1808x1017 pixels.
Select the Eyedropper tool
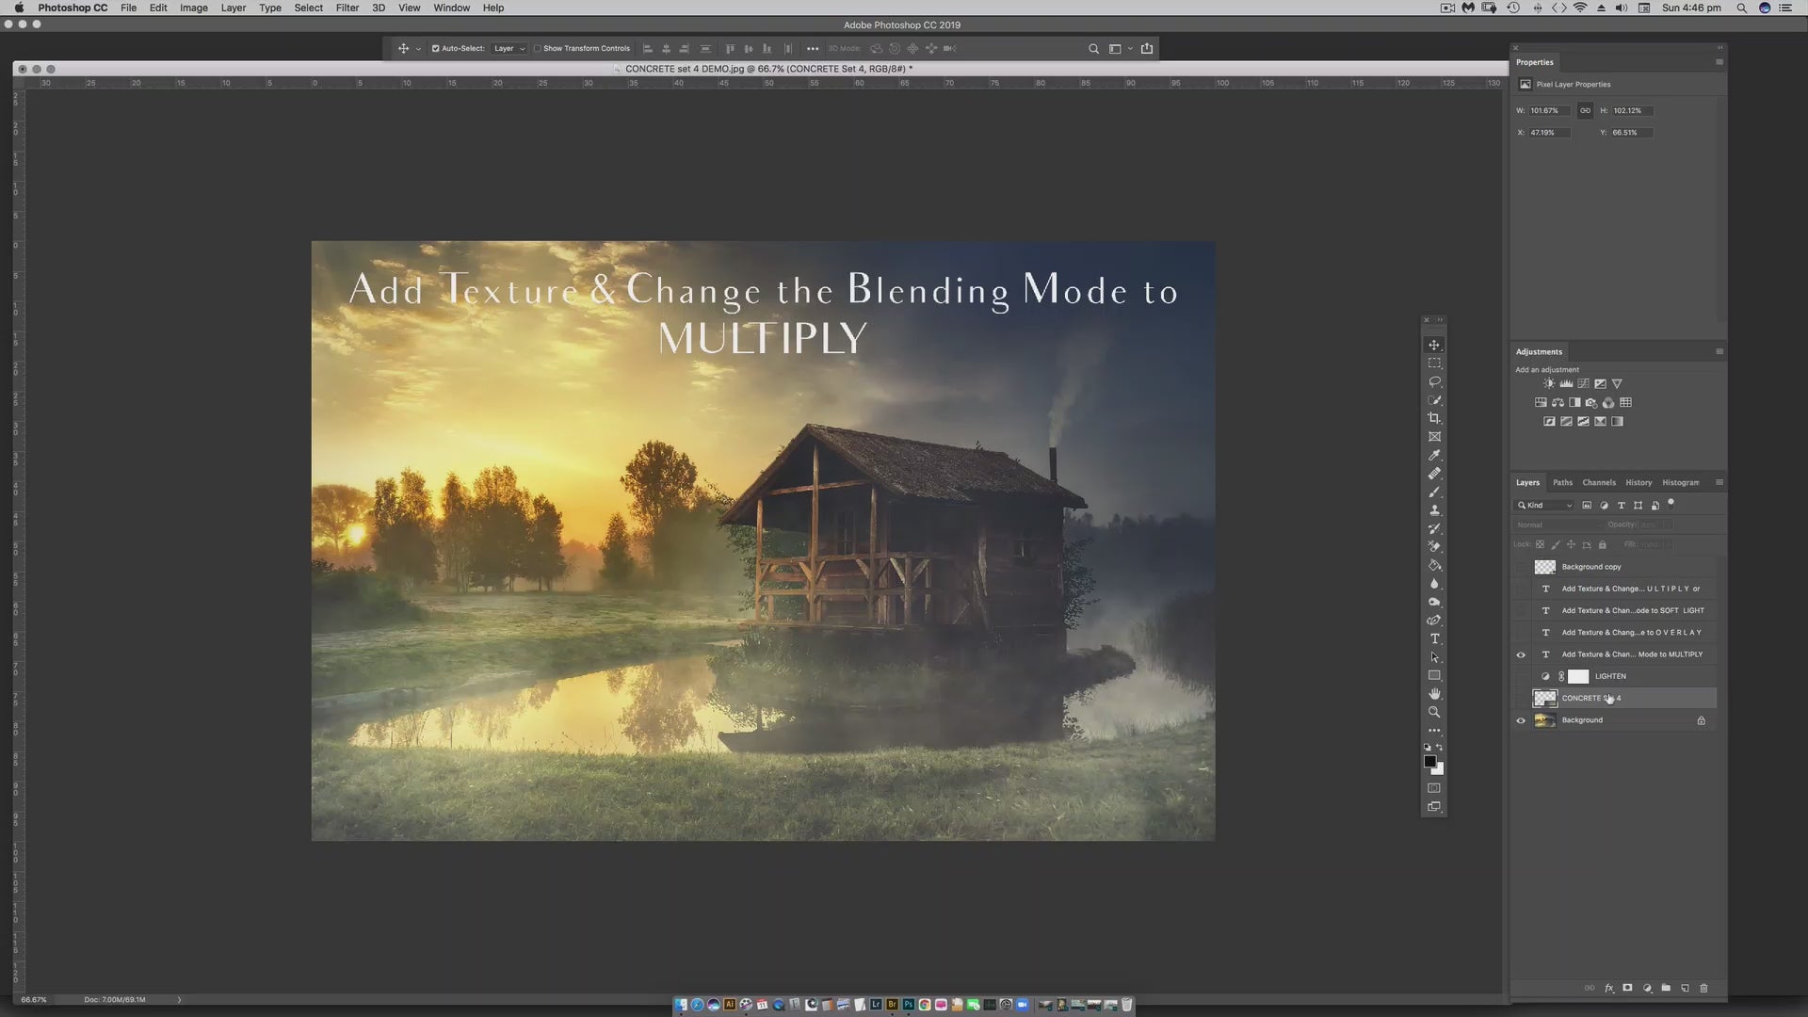(1434, 455)
